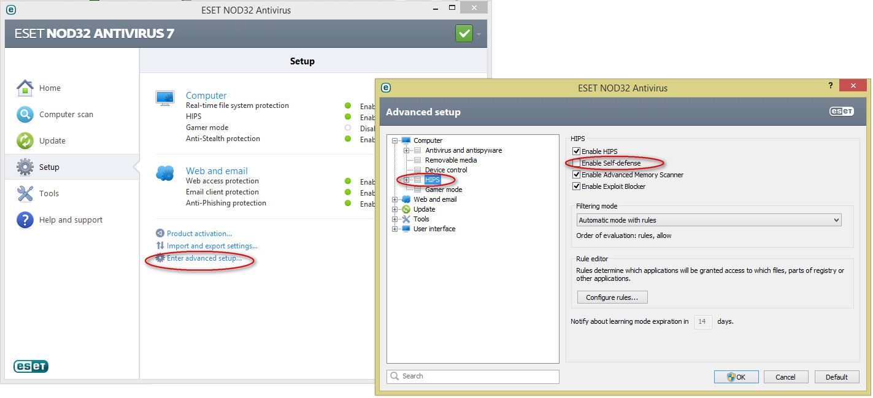The width and height of the screenshot is (873, 398).
Task: Expand the Update tree node
Action: 395,209
